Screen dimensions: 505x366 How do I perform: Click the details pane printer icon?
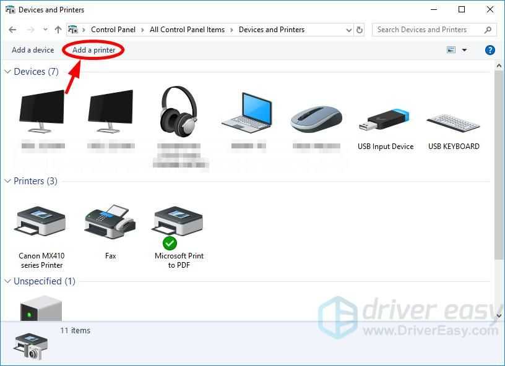tap(31, 346)
